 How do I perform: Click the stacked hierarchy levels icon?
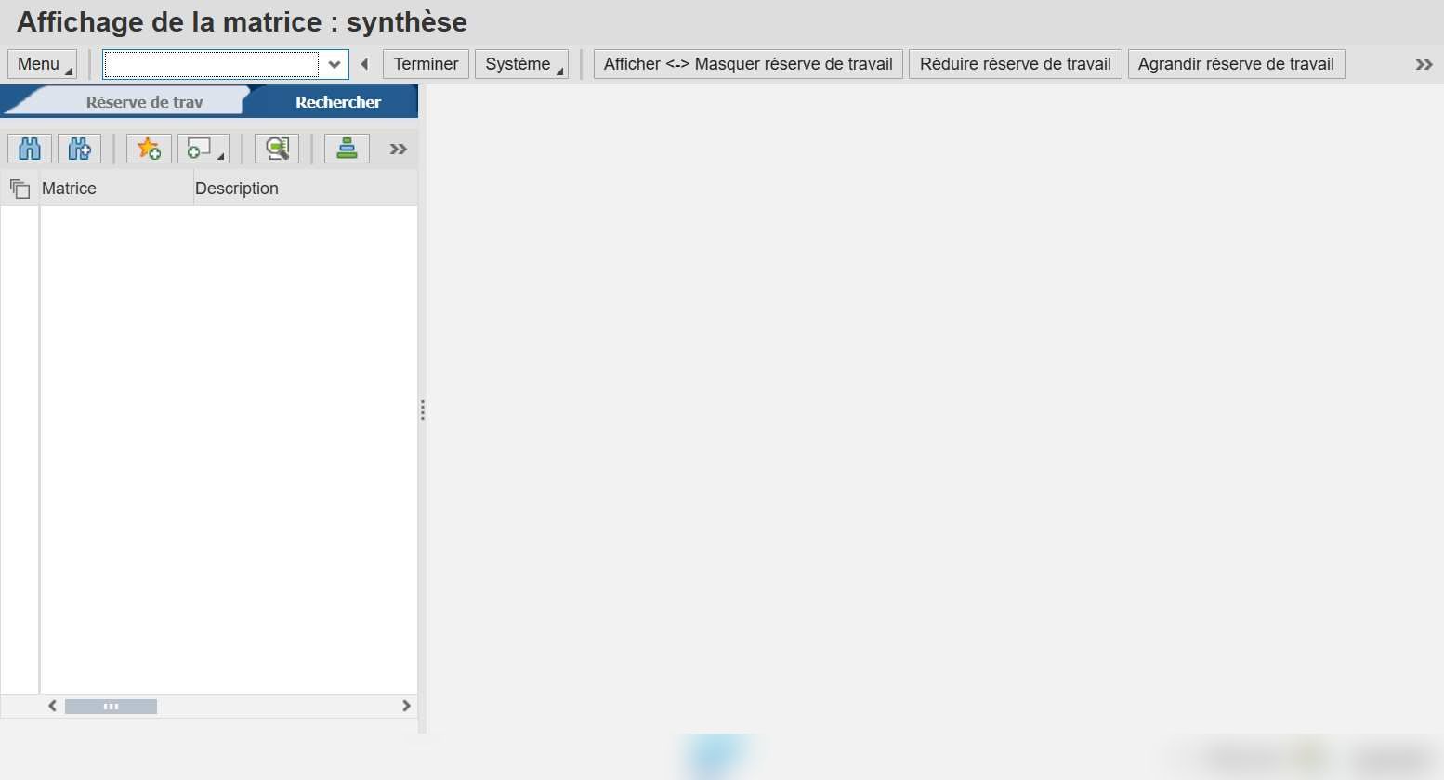[347, 149]
